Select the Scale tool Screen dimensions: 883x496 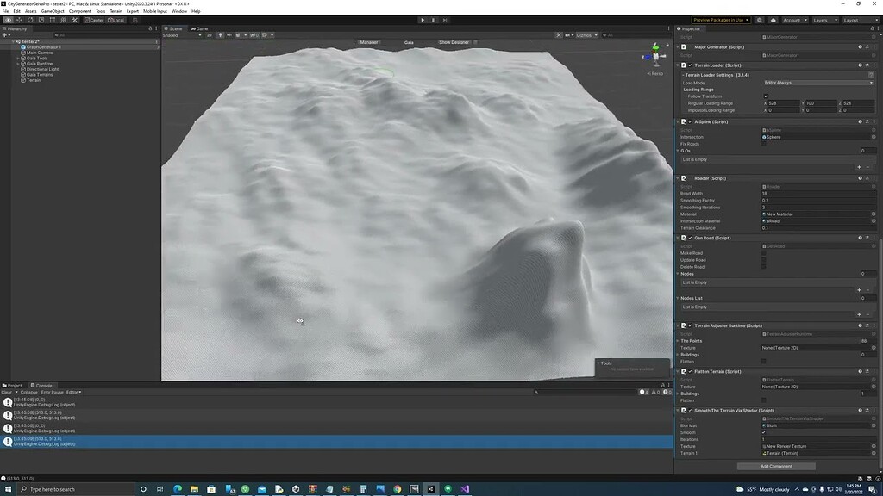41,20
